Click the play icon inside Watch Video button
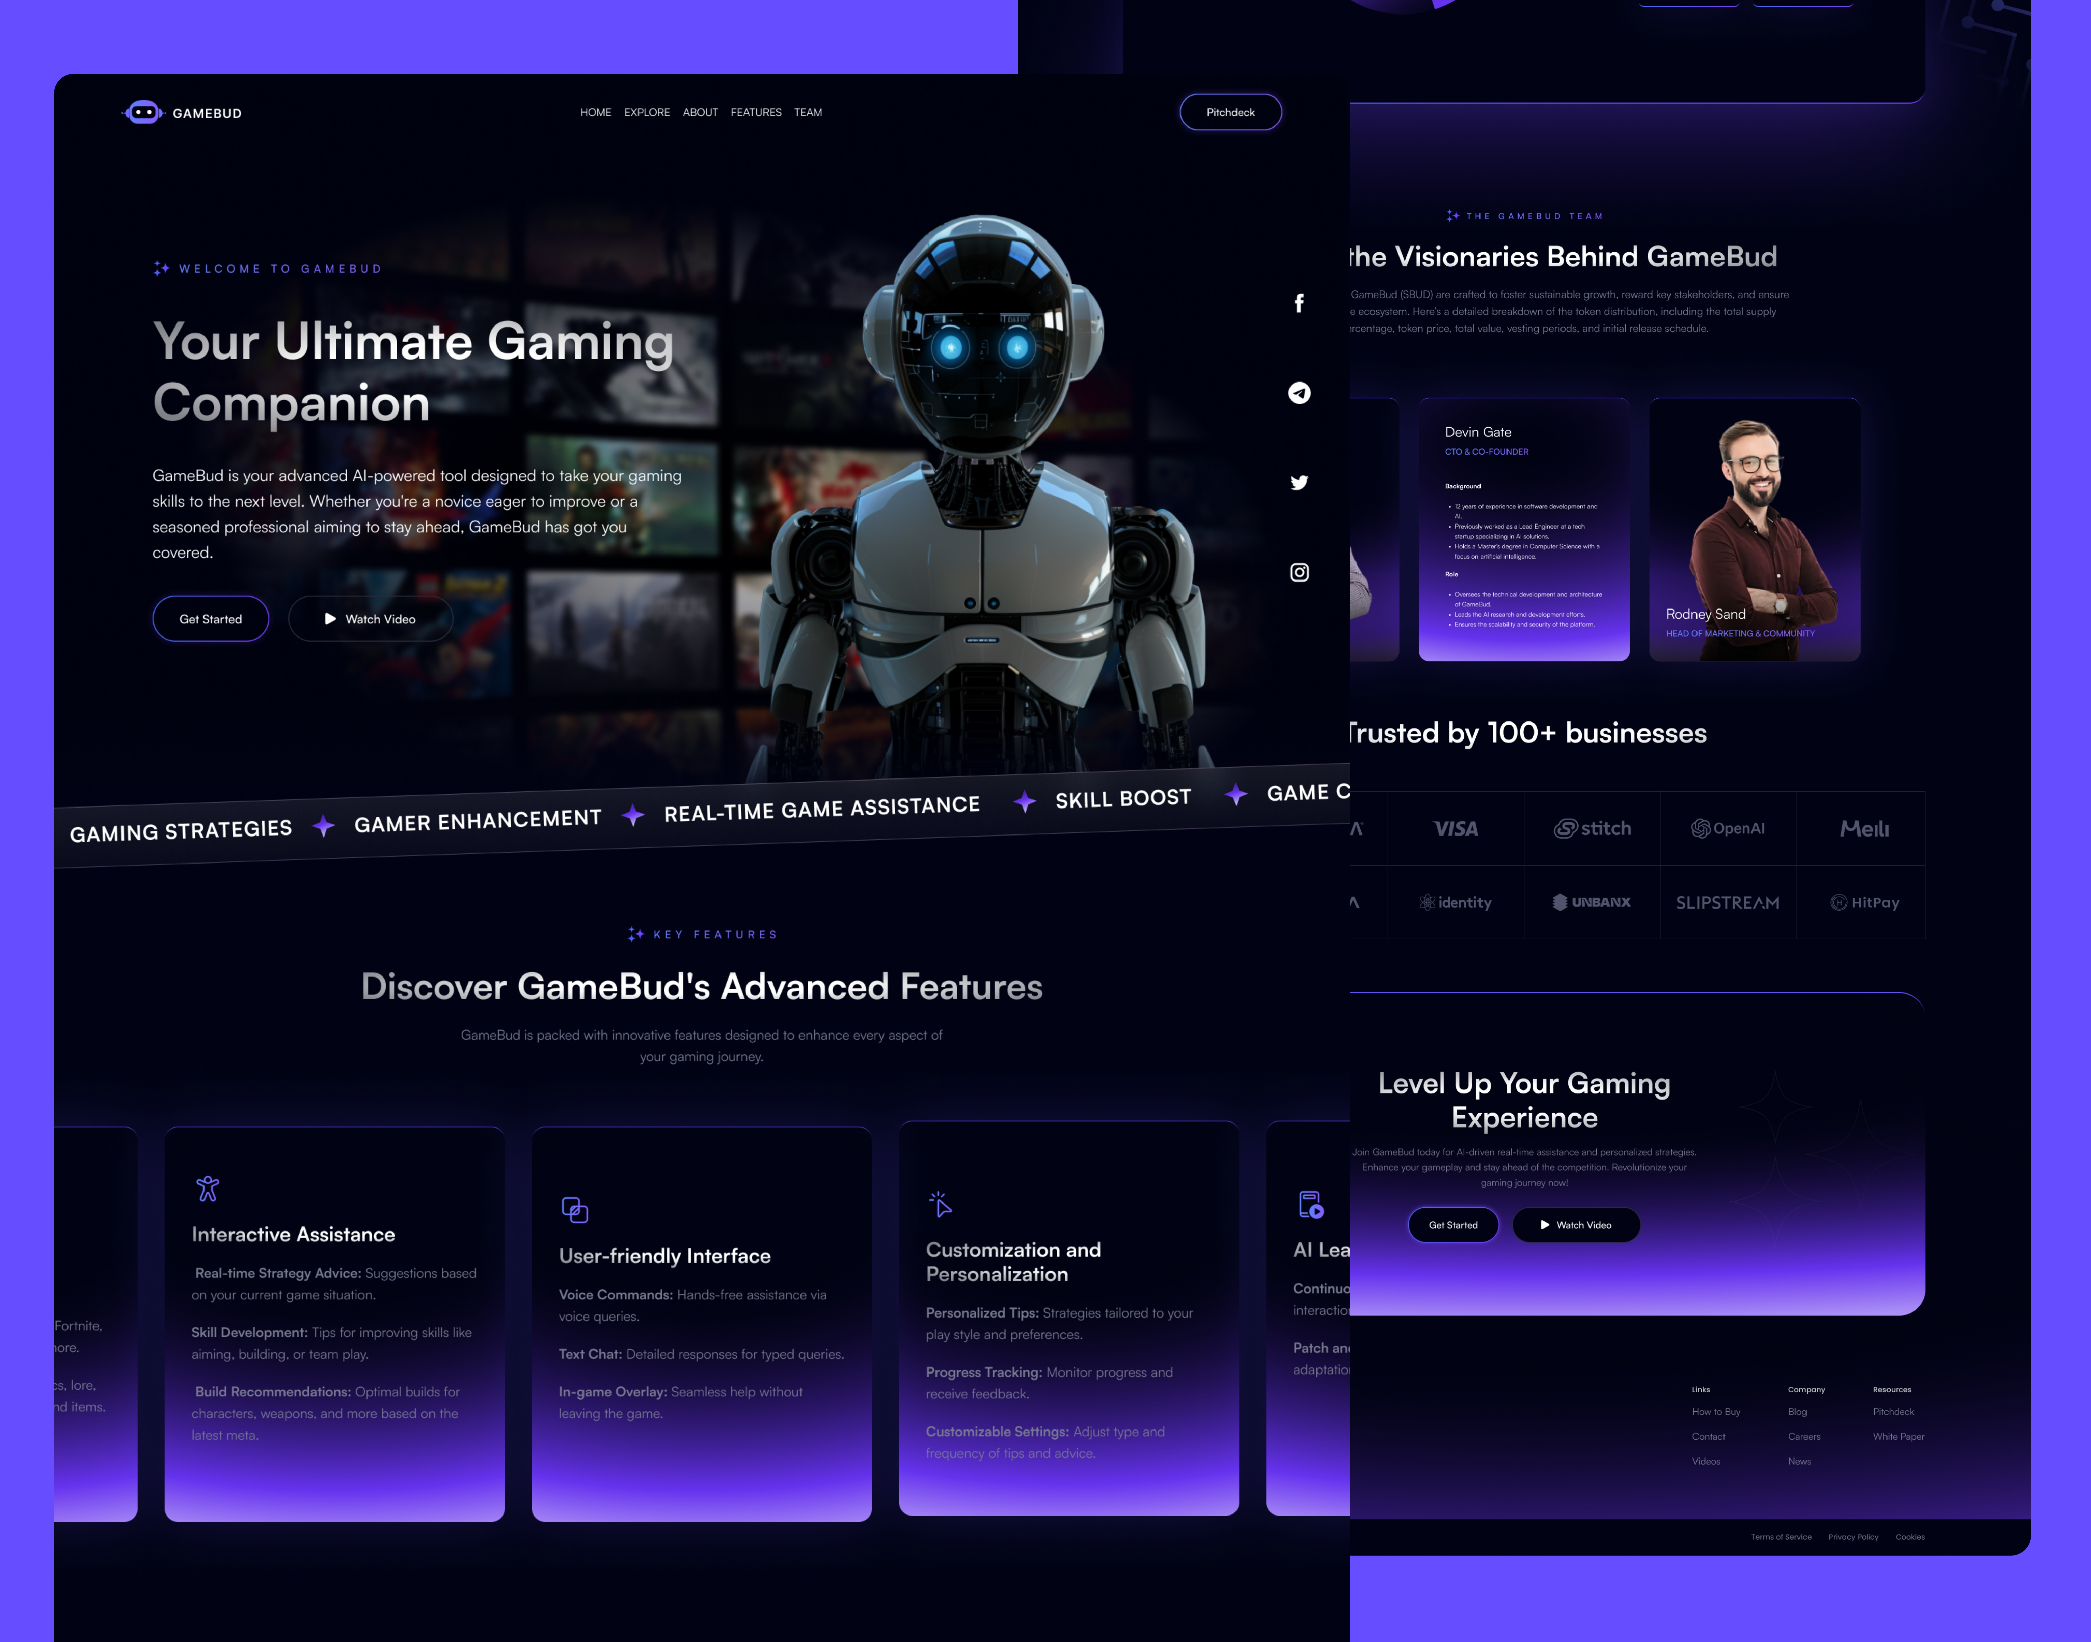The width and height of the screenshot is (2091, 1642). click(331, 618)
